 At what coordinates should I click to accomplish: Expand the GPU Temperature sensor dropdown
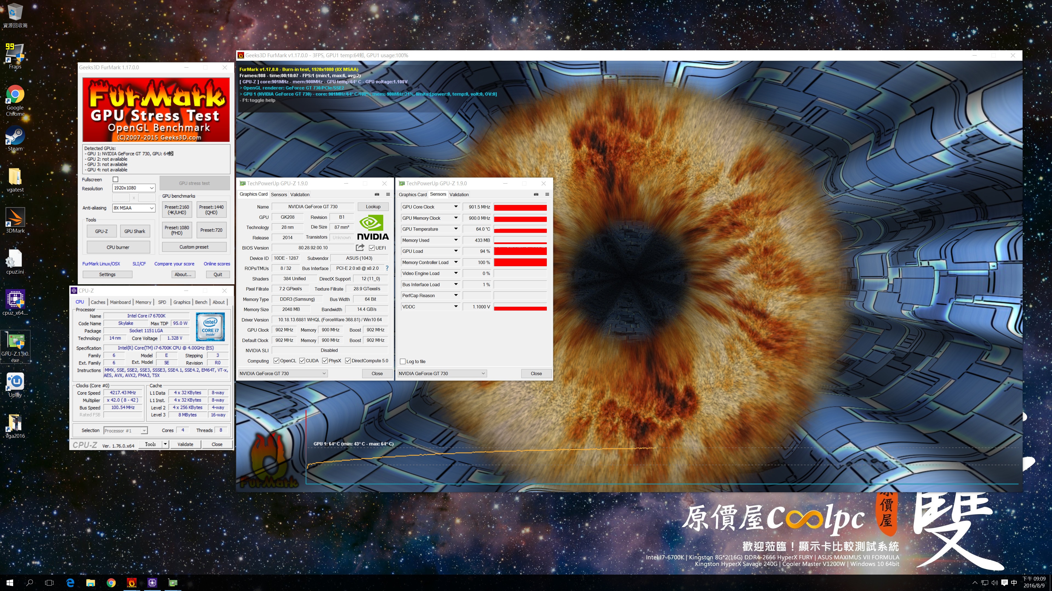[x=456, y=229]
